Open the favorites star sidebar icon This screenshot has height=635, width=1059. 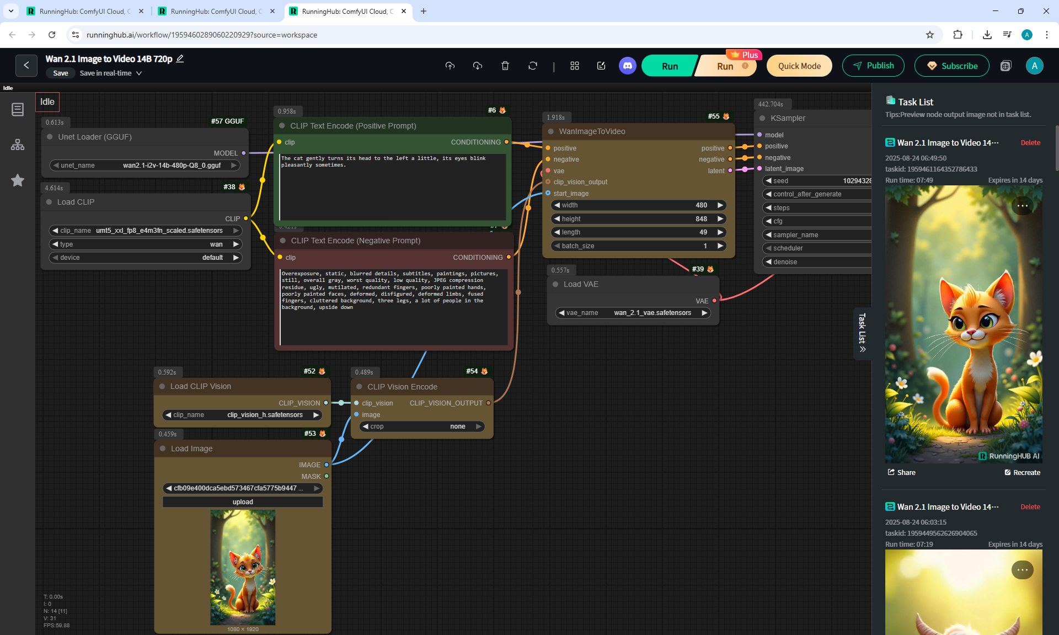[x=18, y=180]
